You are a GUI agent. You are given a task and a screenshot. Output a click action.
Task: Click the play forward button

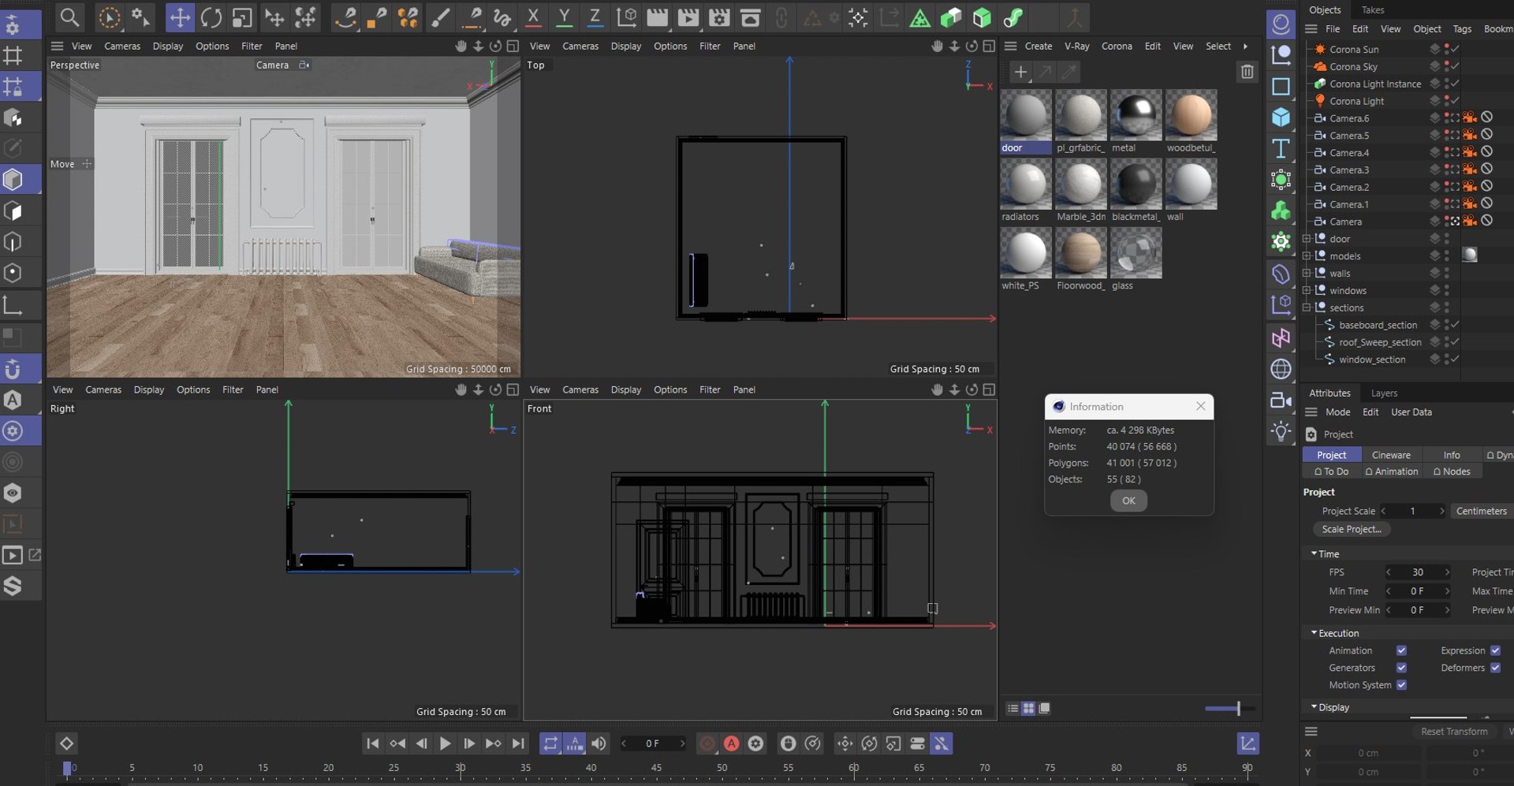[x=445, y=743]
